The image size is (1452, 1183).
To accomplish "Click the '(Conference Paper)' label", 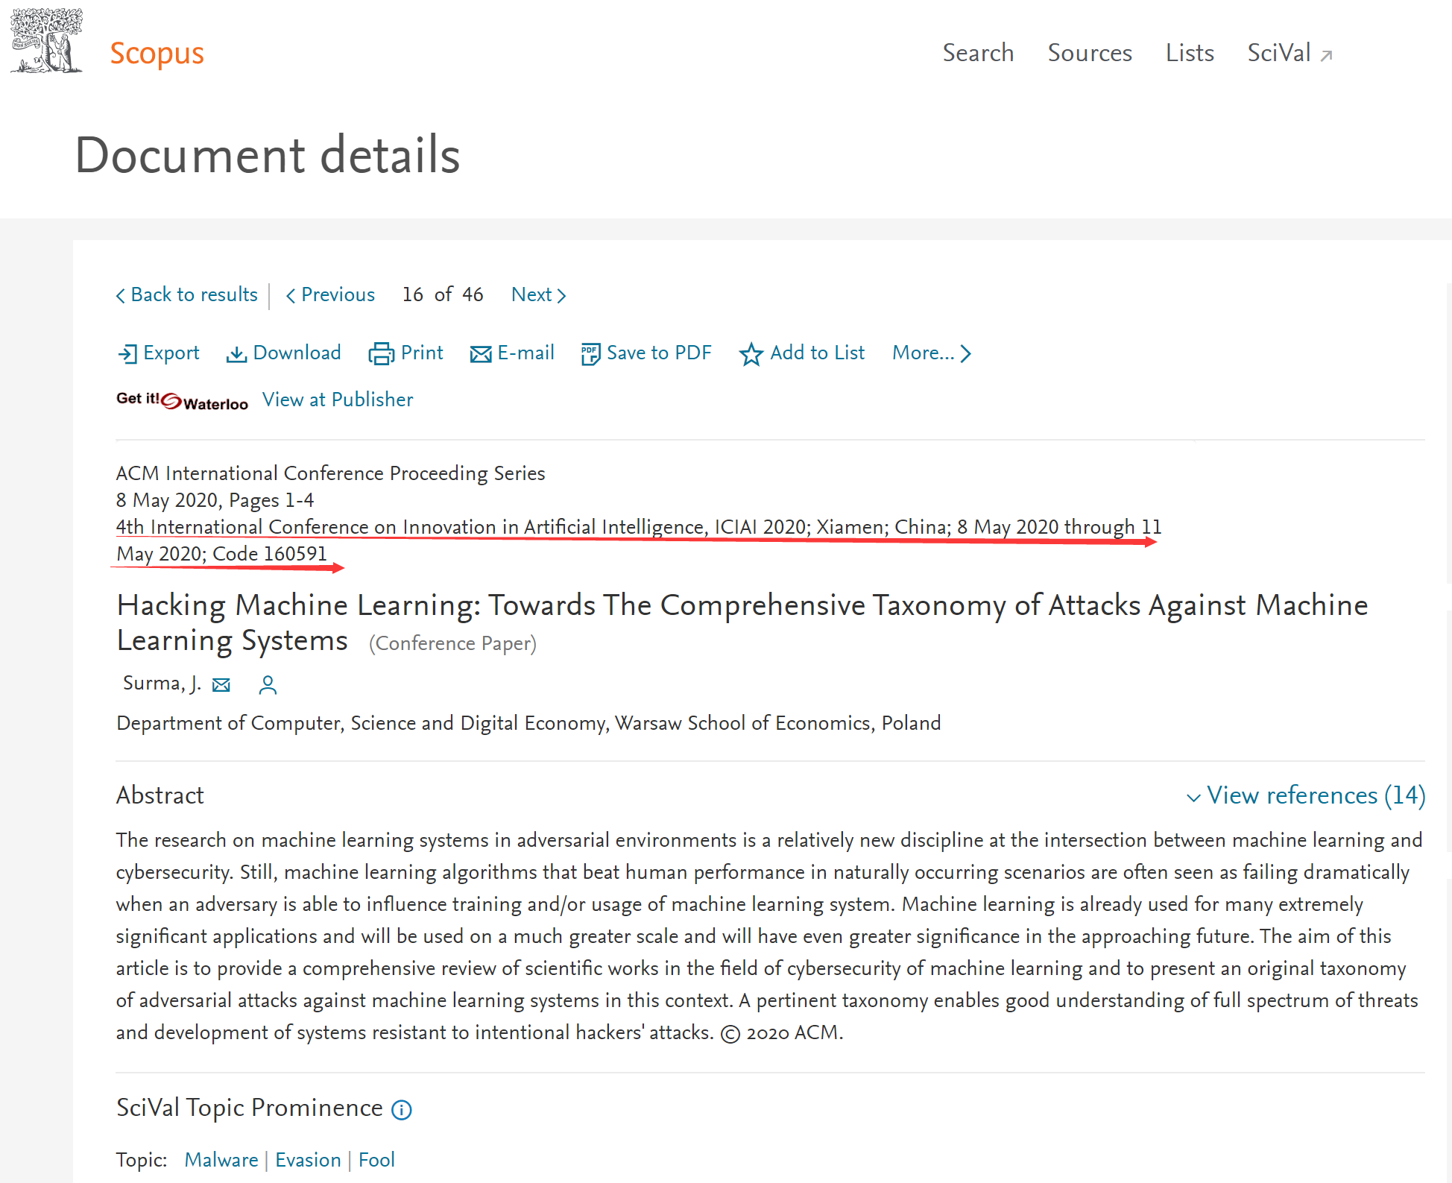I will (x=452, y=643).
